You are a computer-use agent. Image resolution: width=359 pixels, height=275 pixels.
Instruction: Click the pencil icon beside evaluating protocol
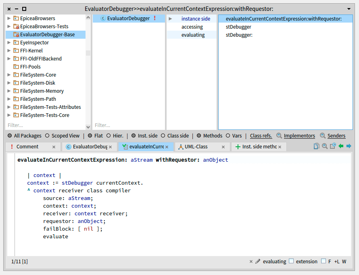258,261
